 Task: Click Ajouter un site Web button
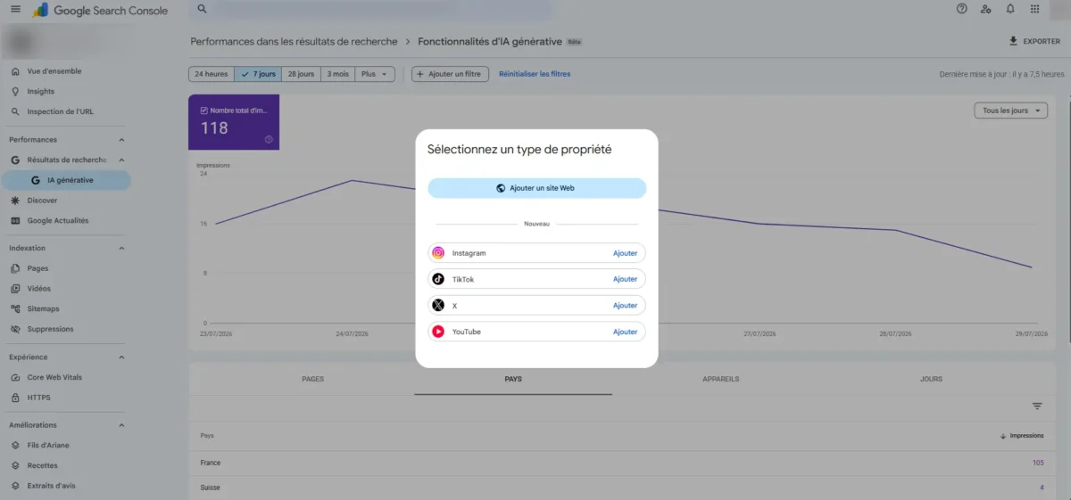point(536,188)
